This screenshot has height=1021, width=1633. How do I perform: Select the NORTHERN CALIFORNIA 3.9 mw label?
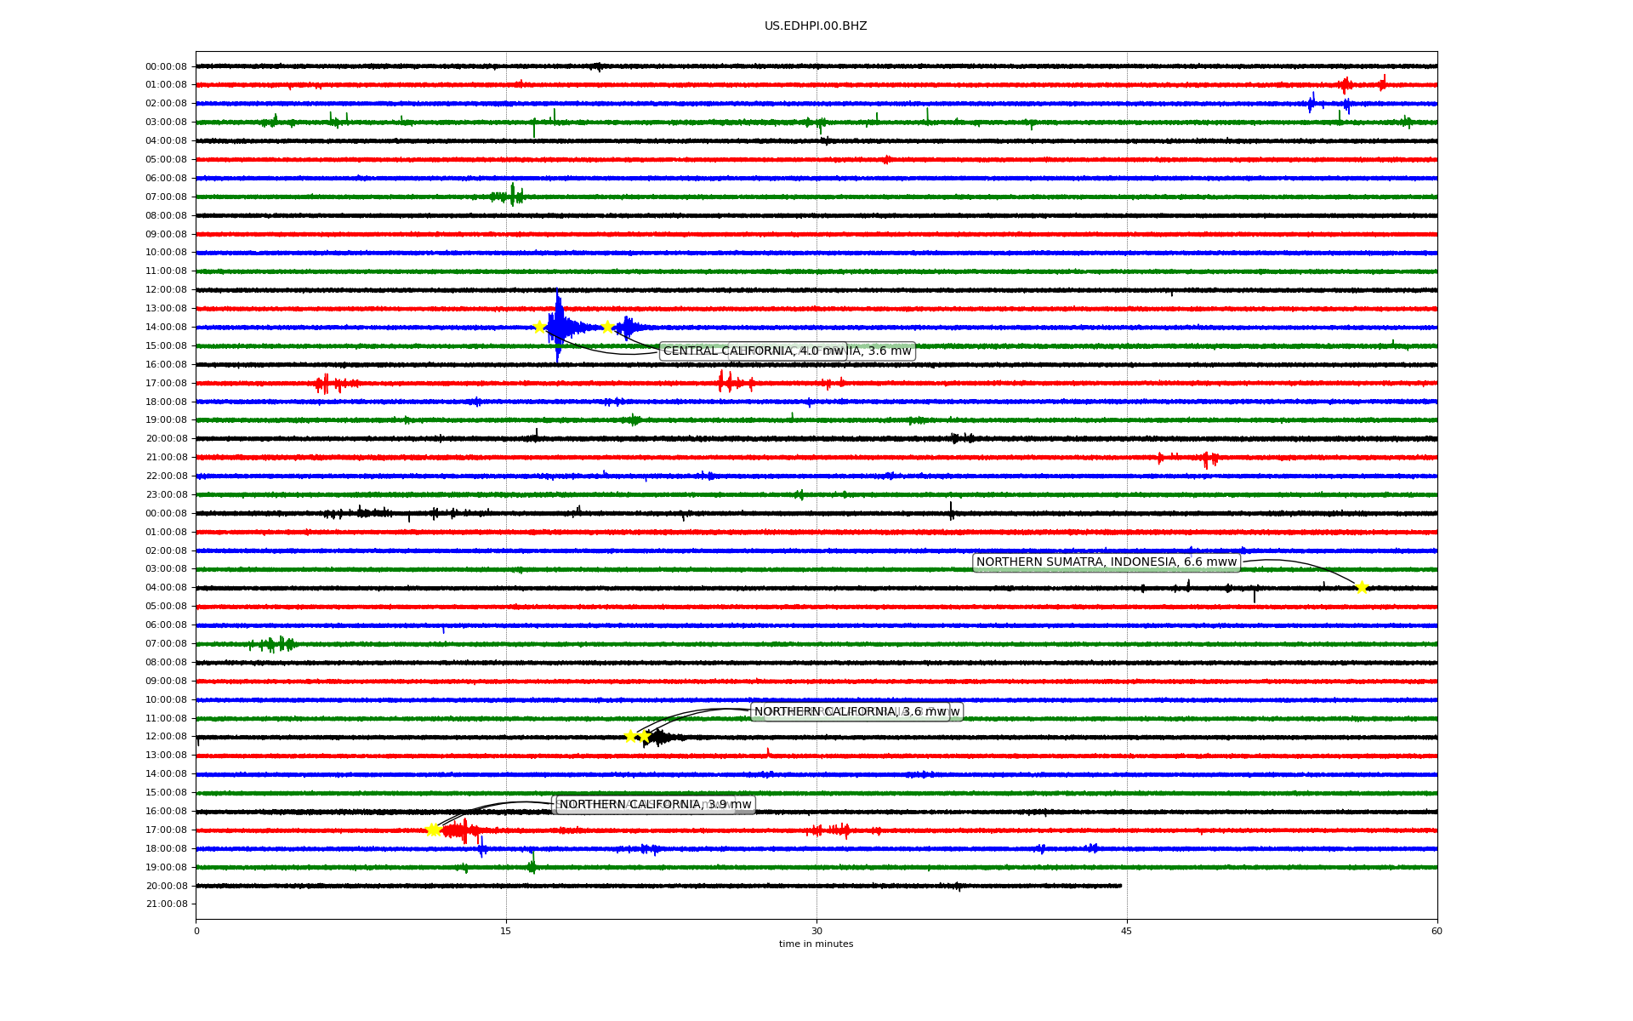pos(655,804)
